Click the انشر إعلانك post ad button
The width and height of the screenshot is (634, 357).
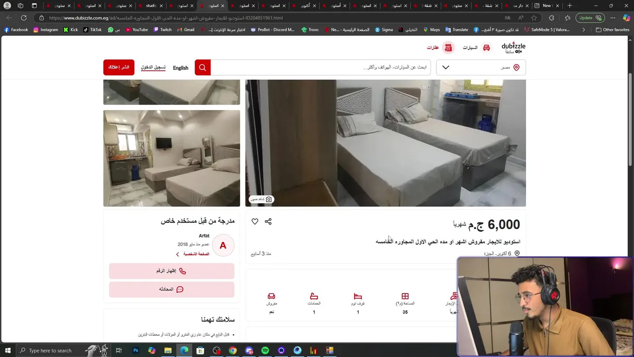[x=119, y=67]
